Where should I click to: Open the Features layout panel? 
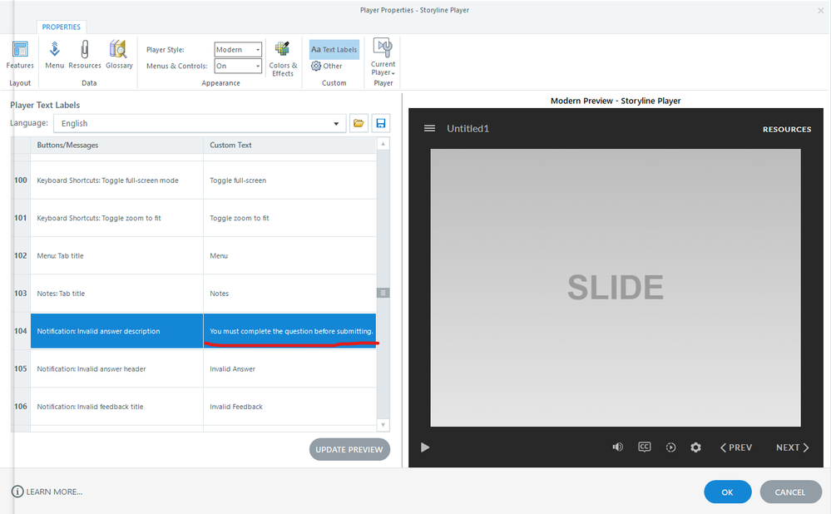[20, 55]
